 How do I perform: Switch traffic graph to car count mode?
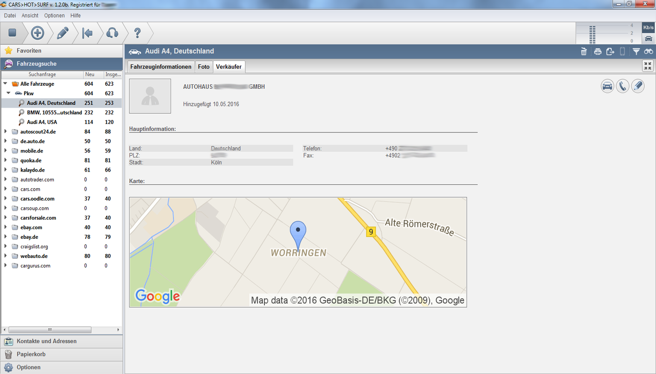648,39
